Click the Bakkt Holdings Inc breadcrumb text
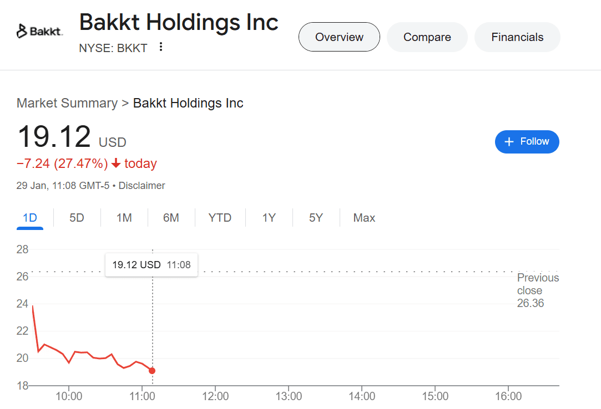 188,103
